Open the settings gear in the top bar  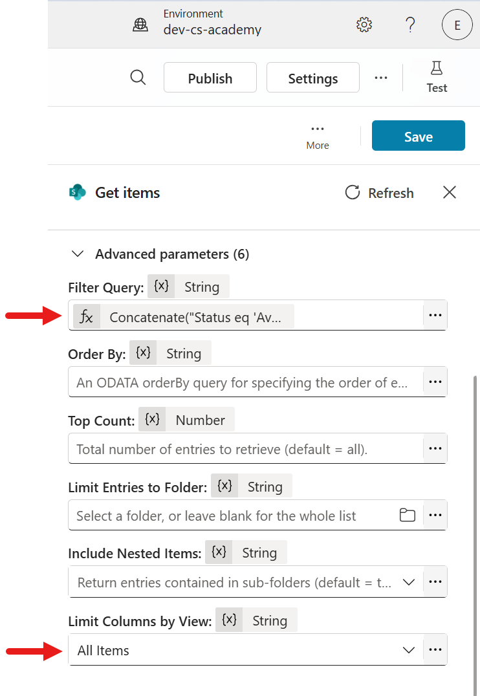(x=364, y=25)
